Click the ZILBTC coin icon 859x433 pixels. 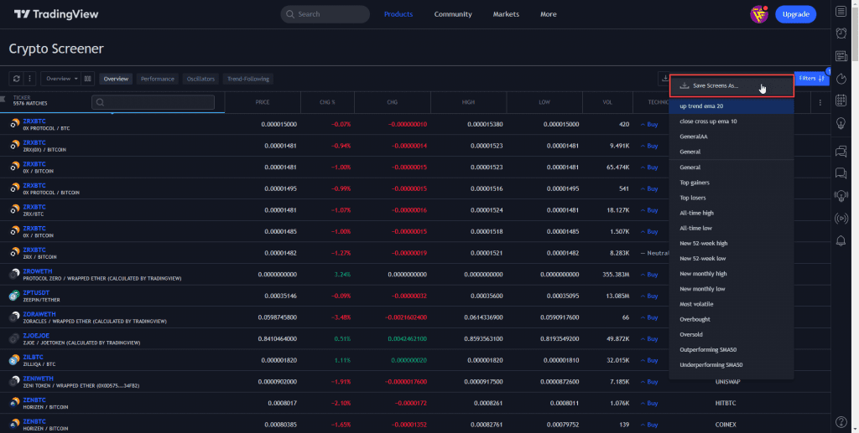point(15,360)
